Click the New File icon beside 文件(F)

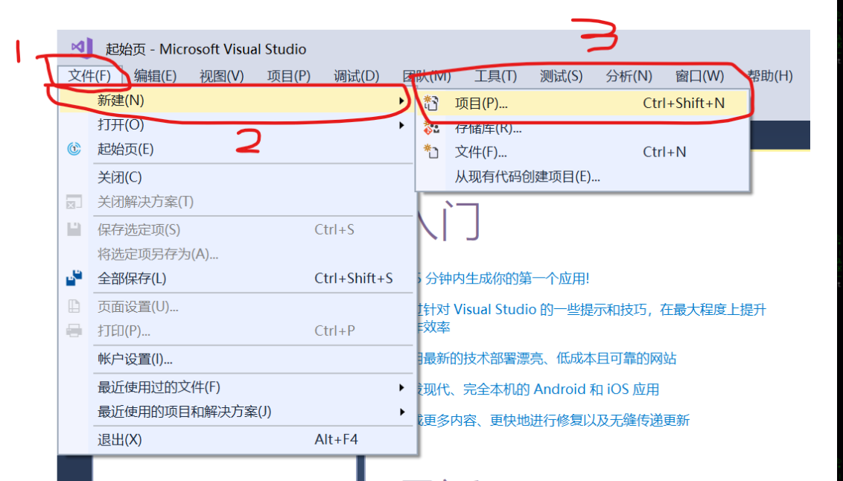[430, 152]
